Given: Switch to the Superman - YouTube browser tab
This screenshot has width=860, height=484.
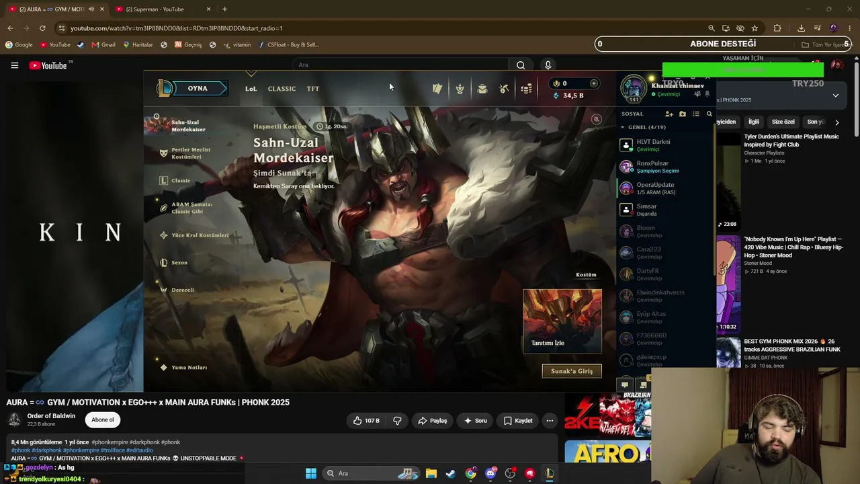Looking at the screenshot, I should (161, 9).
